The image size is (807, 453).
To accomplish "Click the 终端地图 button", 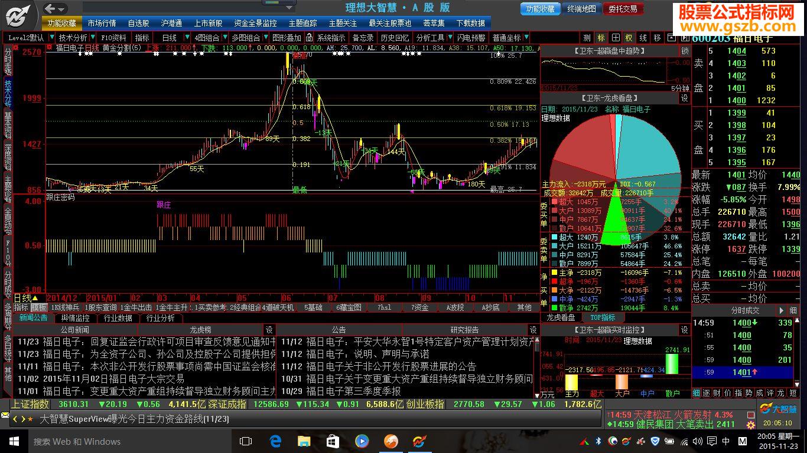I will [581, 9].
